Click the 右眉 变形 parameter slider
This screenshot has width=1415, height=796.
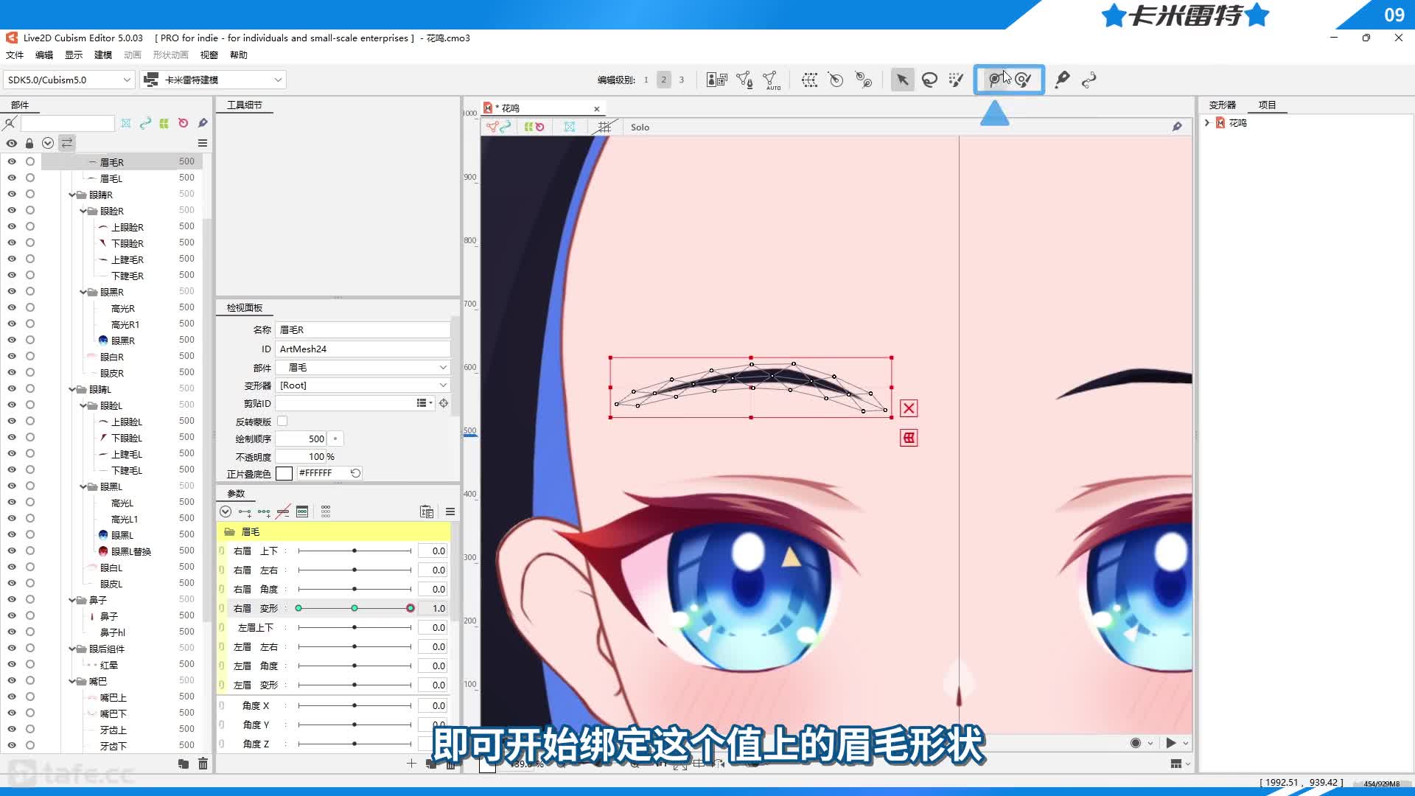click(x=354, y=608)
